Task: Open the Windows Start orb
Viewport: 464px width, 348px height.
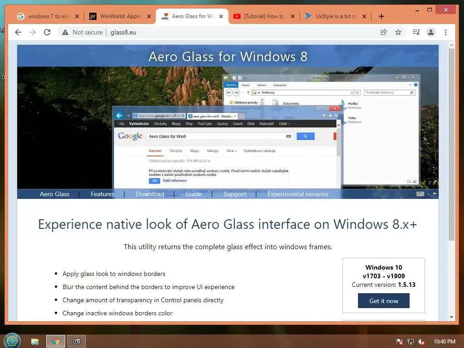Action: [x=12, y=341]
